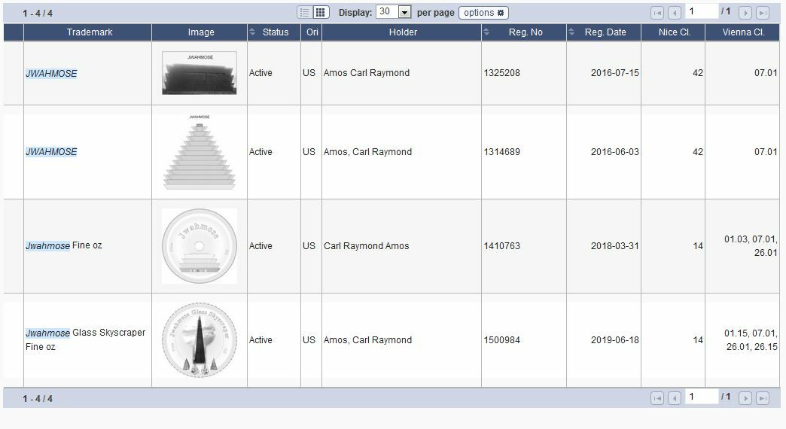View the dark building JWAHMOSE thumbnail
This screenshot has width=786, height=429.
[200, 73]
